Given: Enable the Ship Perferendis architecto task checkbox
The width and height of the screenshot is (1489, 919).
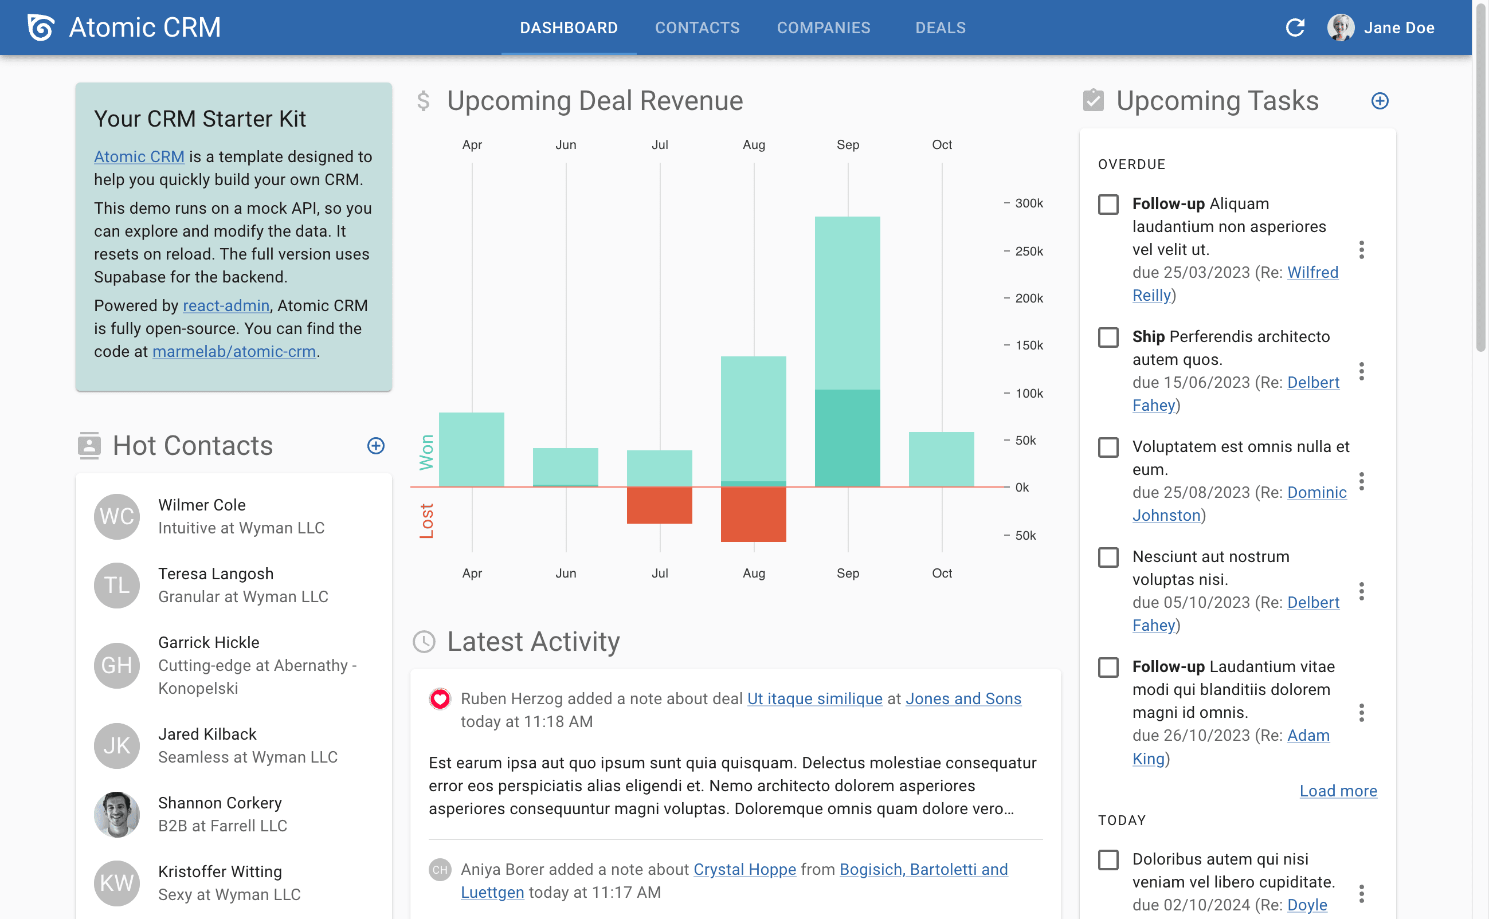Looking at the screenshot, I should click(1110, 337).
